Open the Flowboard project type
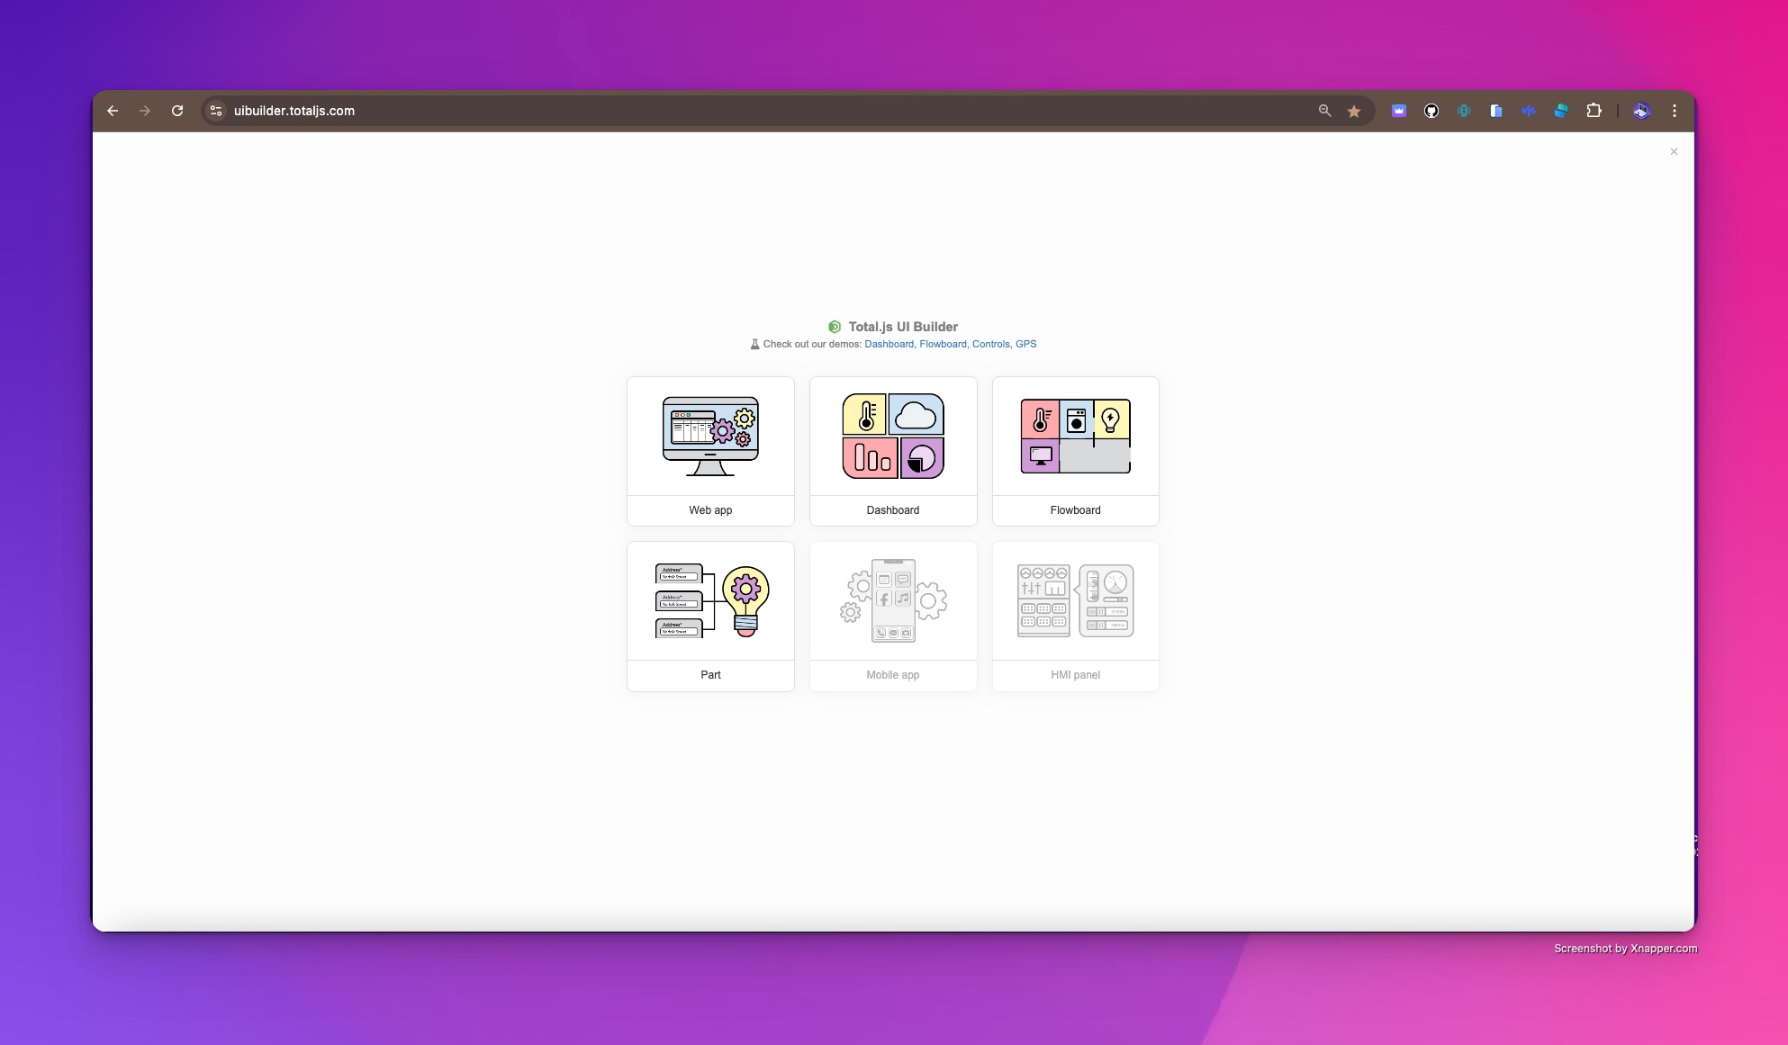The image size is (1788, 1045). point(1075,450)
